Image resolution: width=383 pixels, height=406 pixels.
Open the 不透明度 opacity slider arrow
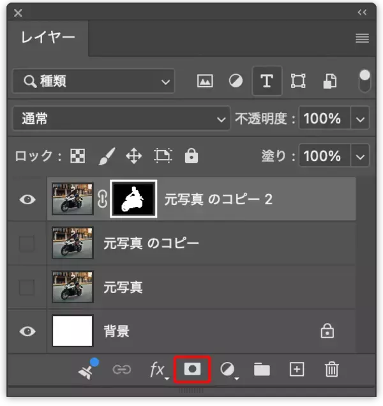[x=360, y=119]
